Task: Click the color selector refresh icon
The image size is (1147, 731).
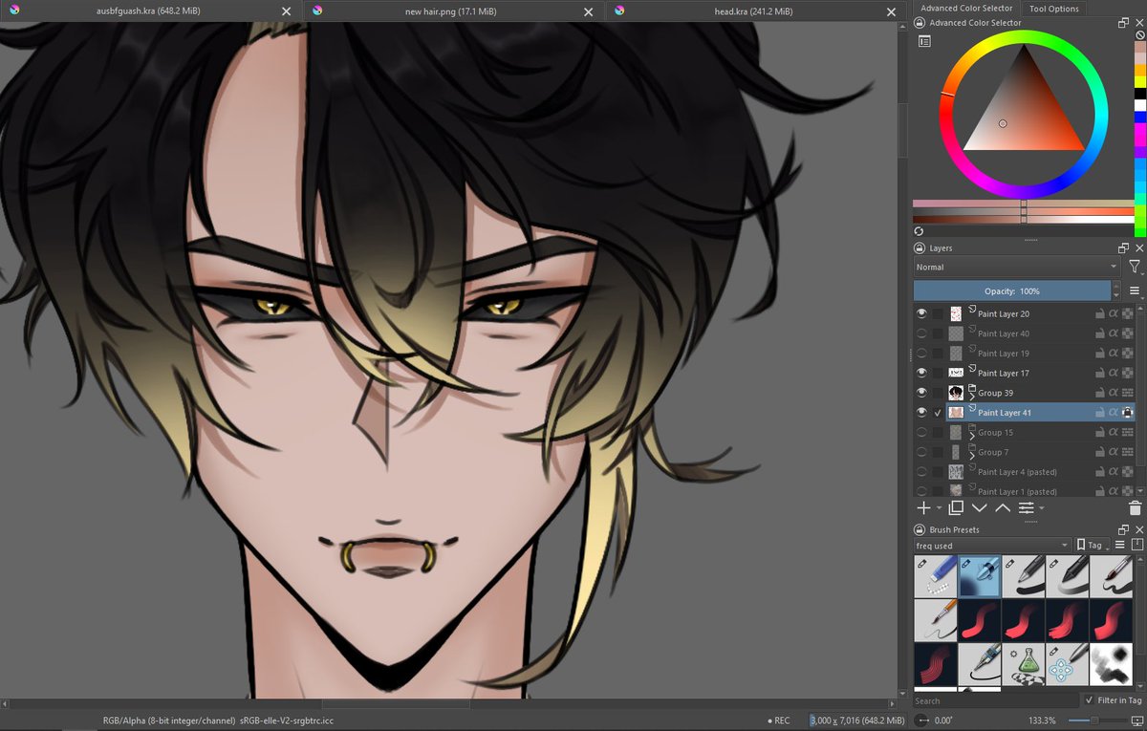Action: click(919, 231)
